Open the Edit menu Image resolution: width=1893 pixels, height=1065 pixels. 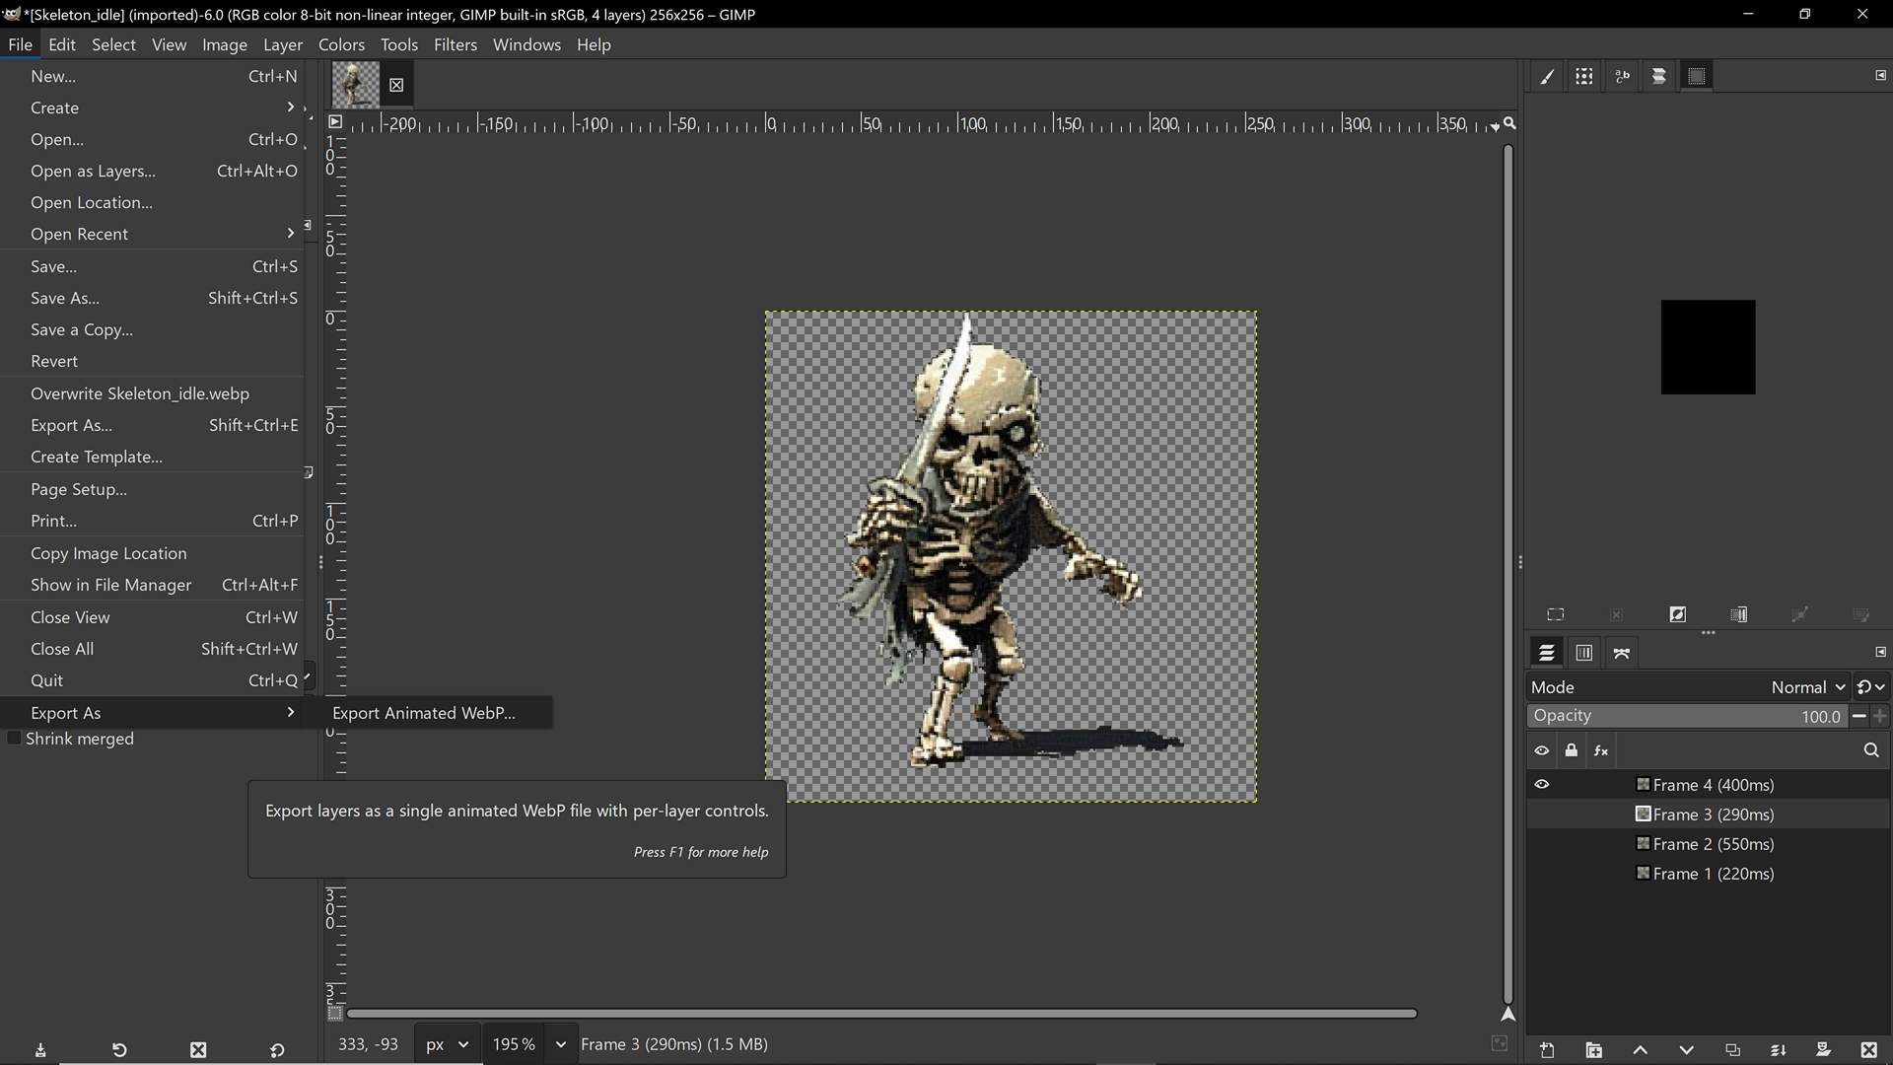click(x=62, y=44)
